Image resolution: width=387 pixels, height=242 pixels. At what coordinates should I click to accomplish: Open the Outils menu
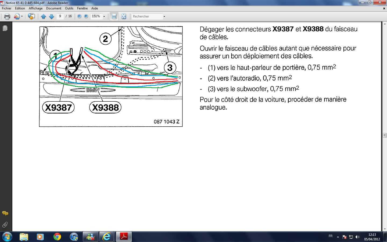point(69,8)
